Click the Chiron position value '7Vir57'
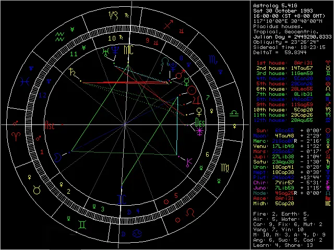Viewport: 334px width, 250px height. click(284, 183)
